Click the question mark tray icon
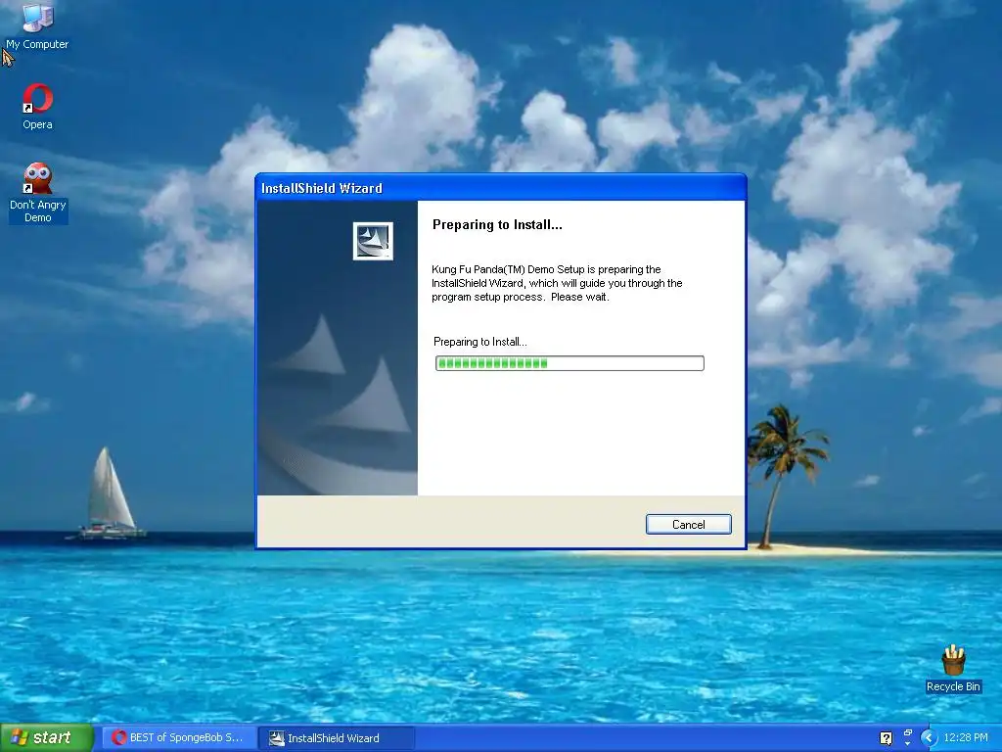1002x752 pixels. pos(886,738)
